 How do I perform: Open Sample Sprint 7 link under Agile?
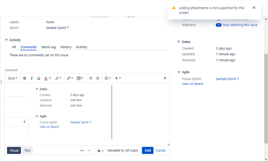(227, 78)
